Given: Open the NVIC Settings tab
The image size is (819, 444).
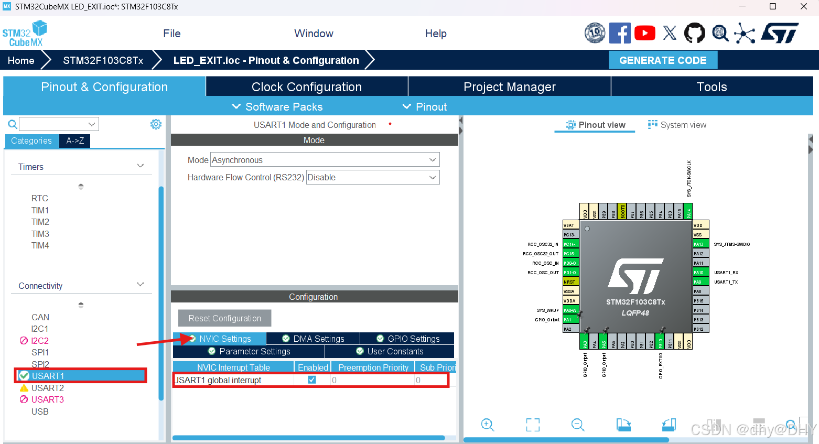Looking at the screenshot, I should pos(220,339).
